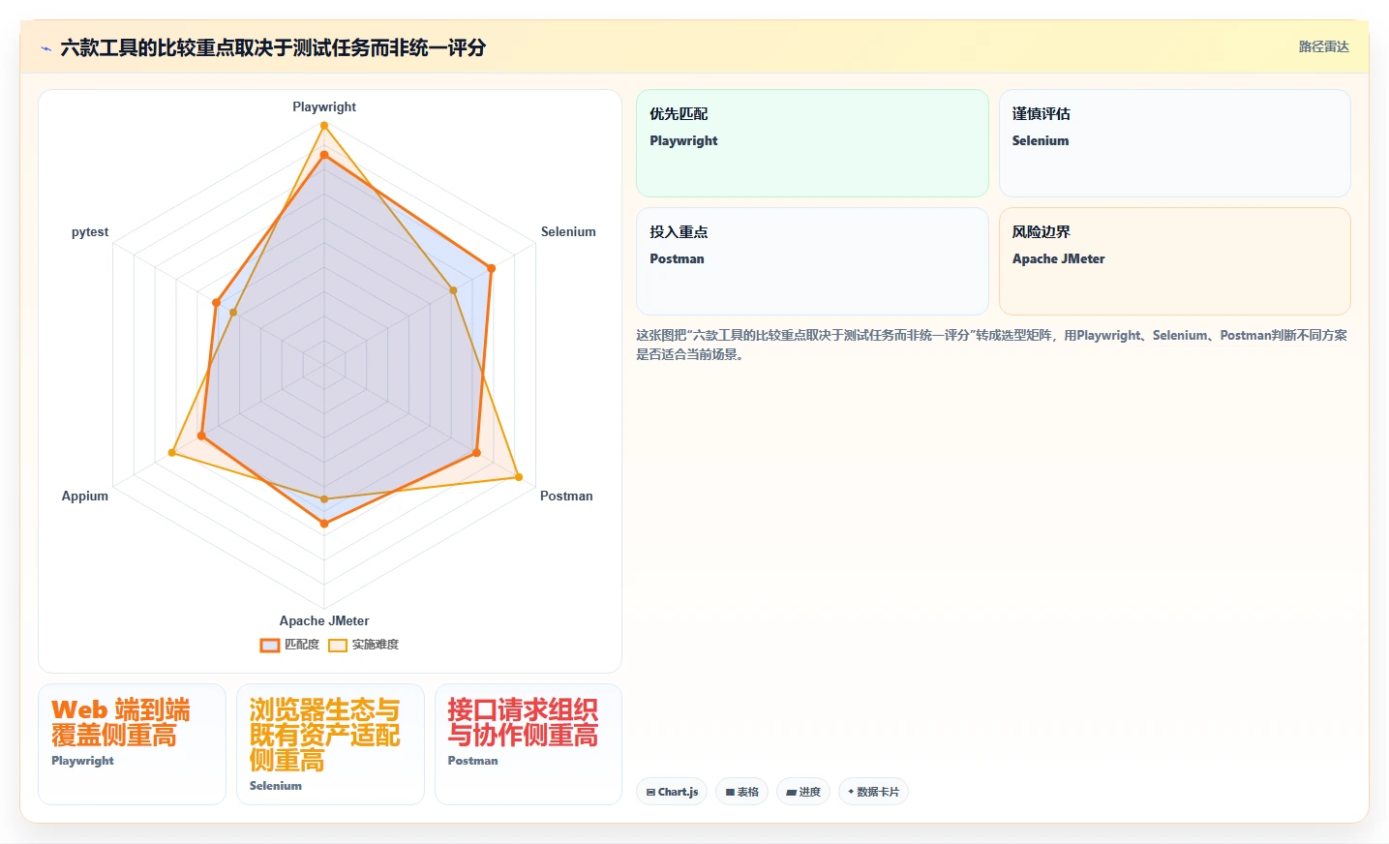Click the description paragraph beginning 这张图把
This screenshot has height=844, width=1389.
tap(992, 345)
